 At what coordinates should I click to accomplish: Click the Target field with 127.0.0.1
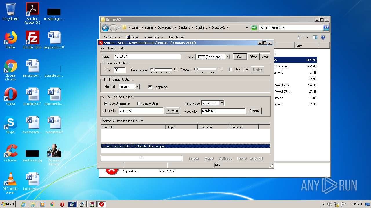pos(147,57)
